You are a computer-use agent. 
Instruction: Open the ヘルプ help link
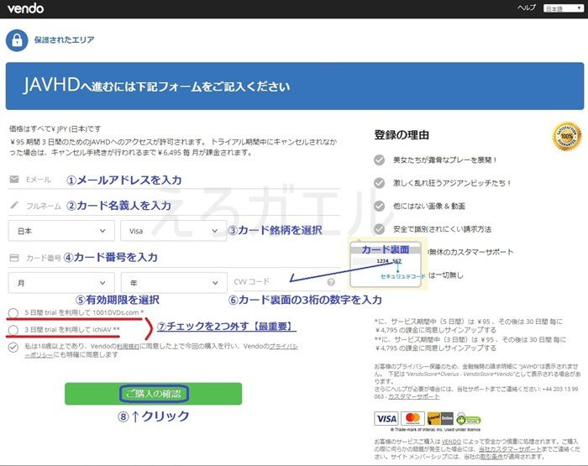click(527, 8)
